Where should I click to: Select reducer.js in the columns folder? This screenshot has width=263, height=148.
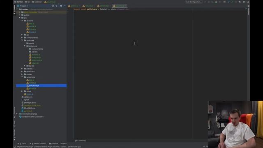click(35, 58)
